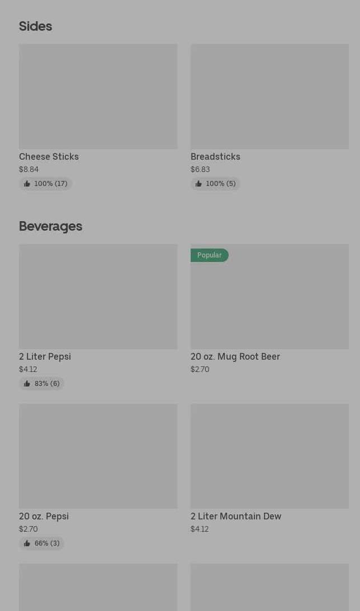360x611 pixels.
Task: Select the 20 oz. Mug Root Beer title
Action: click(x=235, y=357)
